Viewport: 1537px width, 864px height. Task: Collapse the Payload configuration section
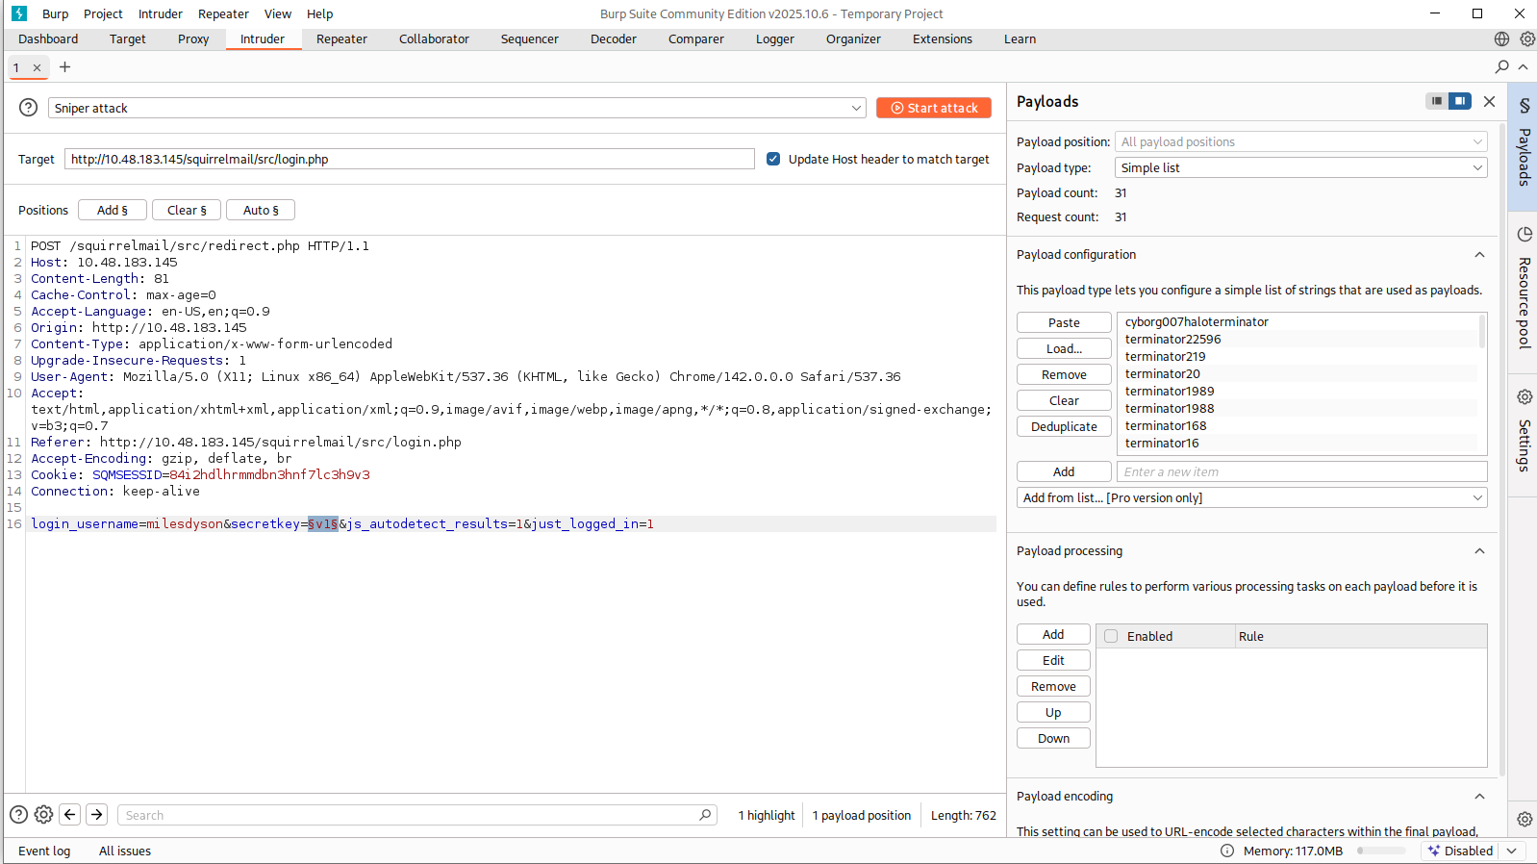pos(1479,255)
